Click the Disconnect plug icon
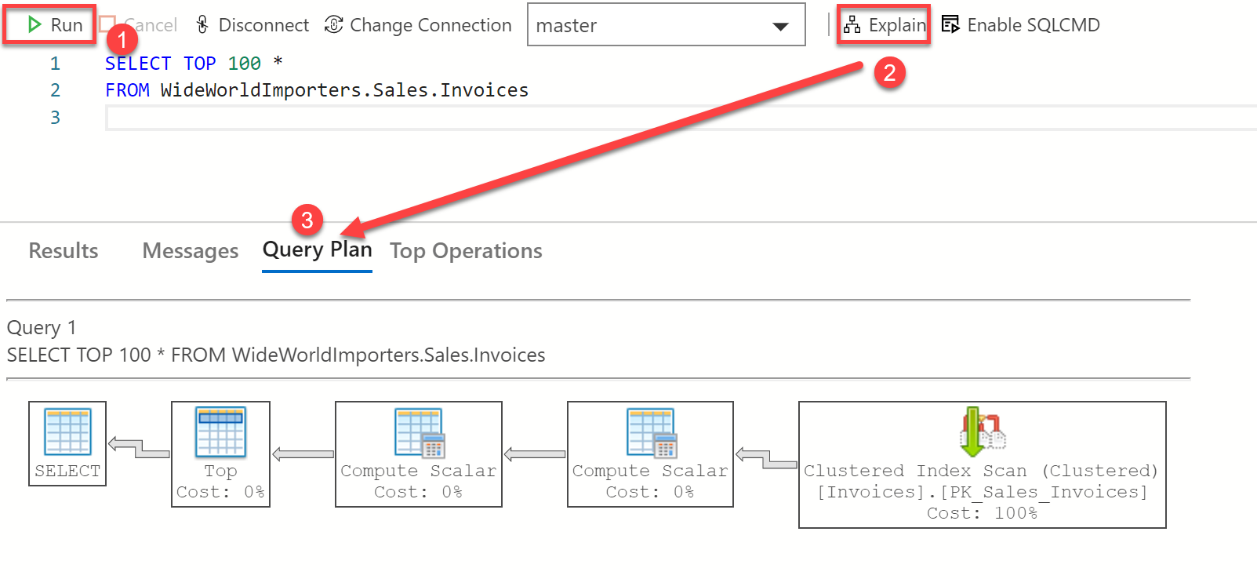Image resolution: width=1257 pixels, height=579 pixels. [202, 25]
